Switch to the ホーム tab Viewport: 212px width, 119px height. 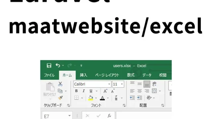(67, 75)
